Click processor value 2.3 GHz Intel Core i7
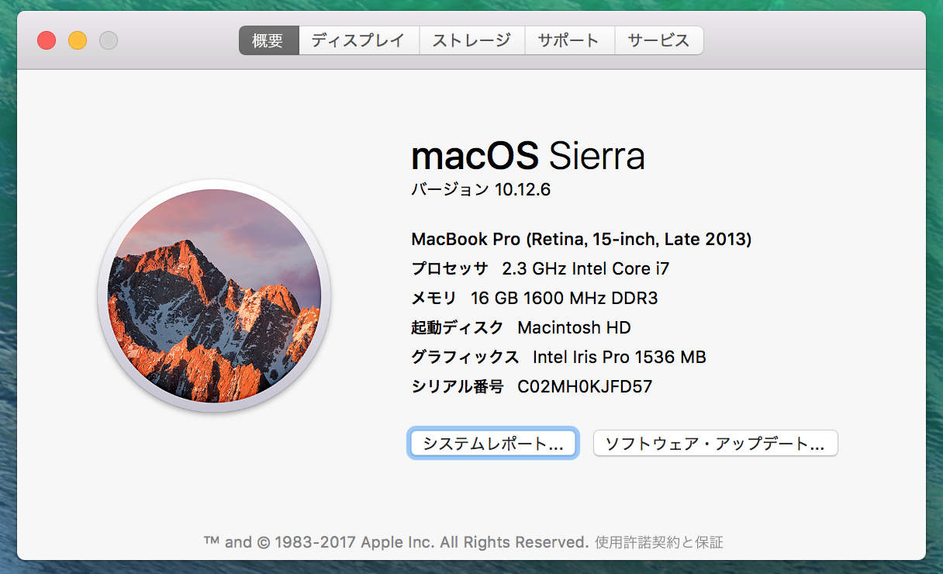Viewport: 943px width, 574px height. (x=585, y=269)
